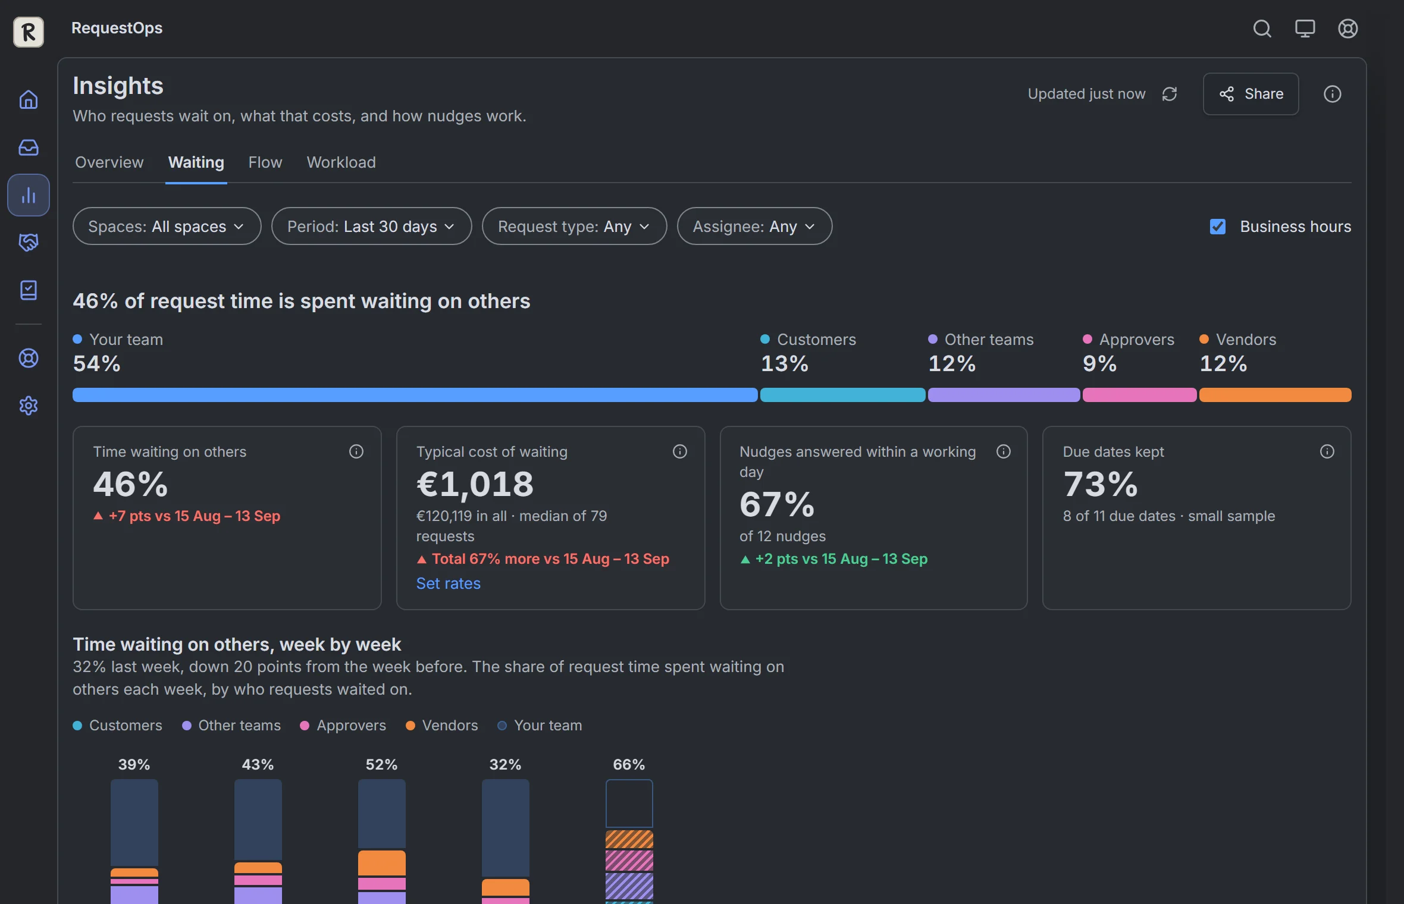This screenshot has height=904, width=1404.
Task: Switch to the Workload tab
Action: 341,162
